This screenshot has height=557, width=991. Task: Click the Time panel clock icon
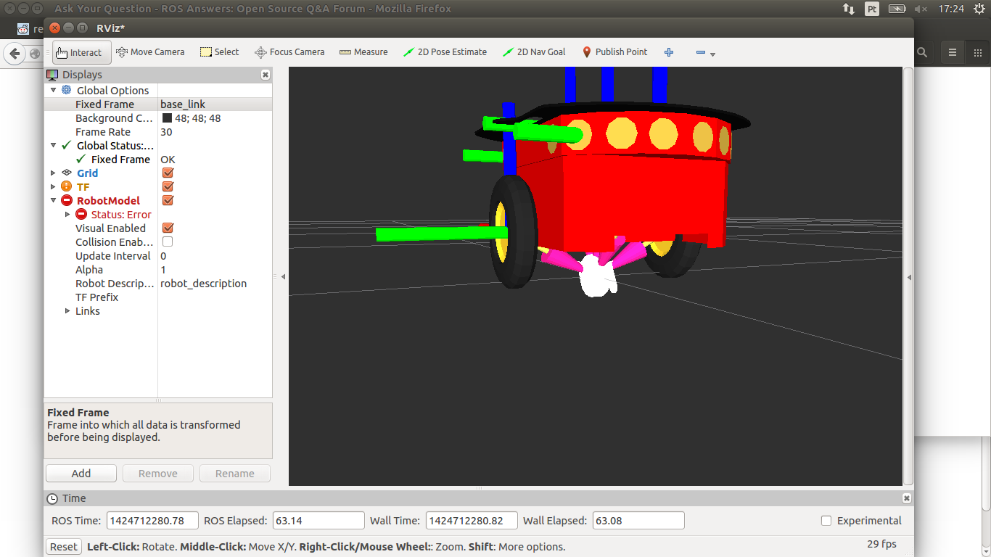click(x=52, y=498)
